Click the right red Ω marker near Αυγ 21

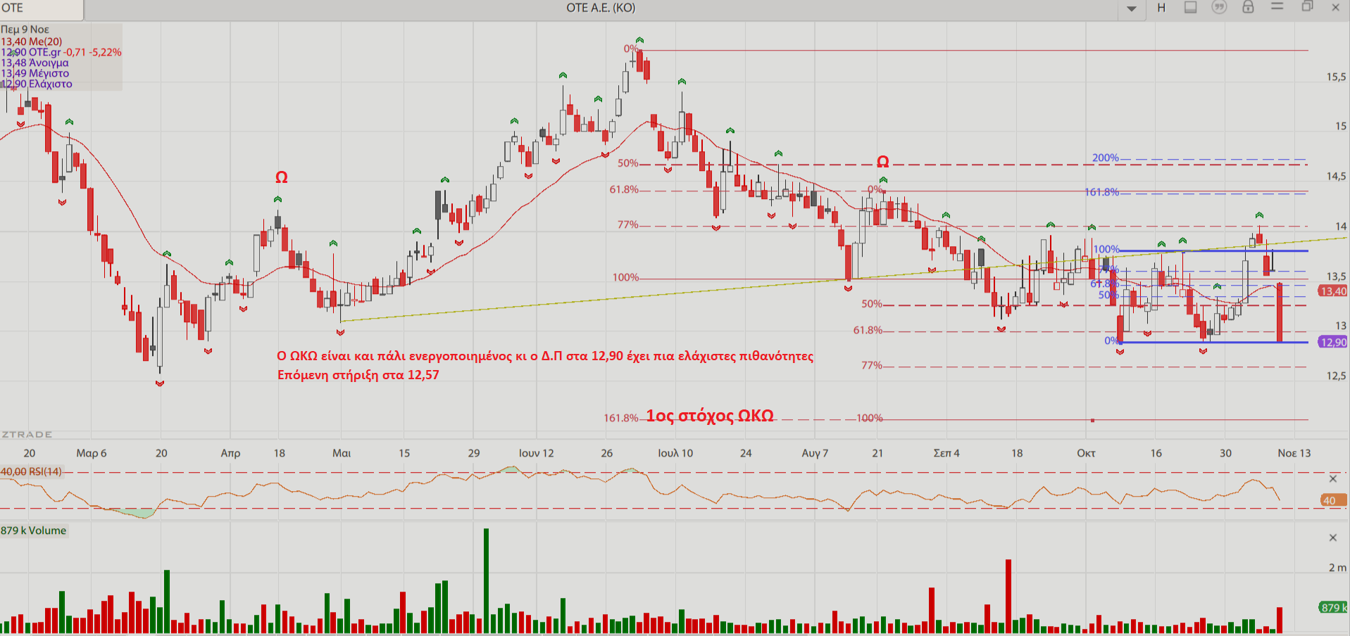click(x=882, y=162)
